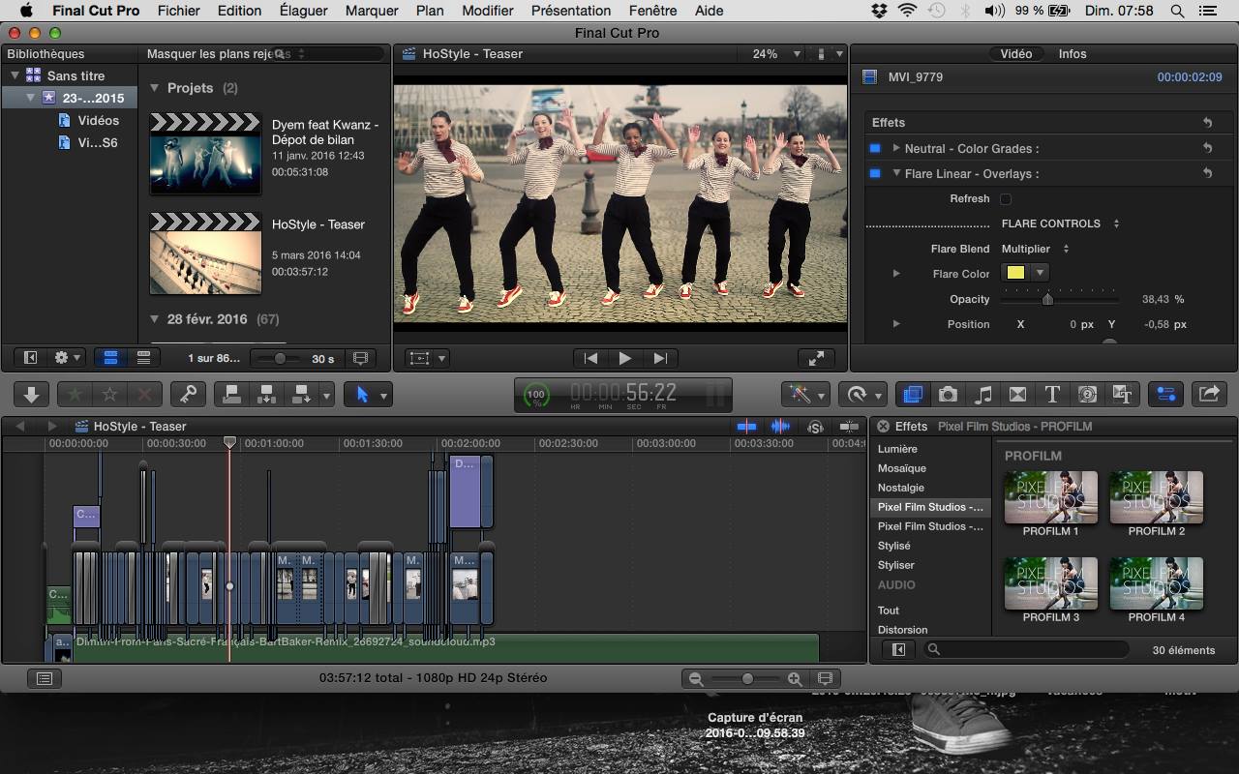Open the Modifier menu
Screen dimensions: 1239x774
488,11
